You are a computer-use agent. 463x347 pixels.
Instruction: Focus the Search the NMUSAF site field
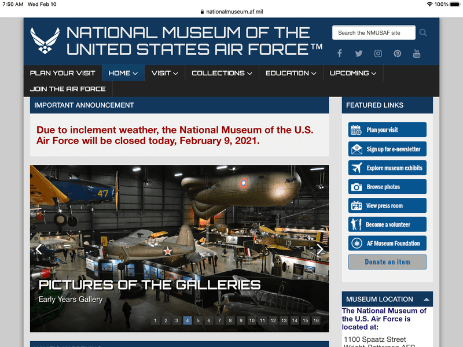(x=373, y=32)
